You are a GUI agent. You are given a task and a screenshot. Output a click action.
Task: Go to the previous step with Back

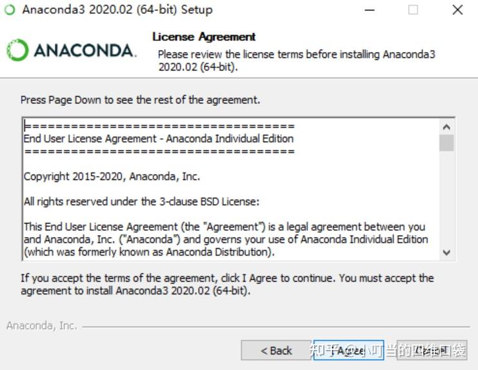276,351
